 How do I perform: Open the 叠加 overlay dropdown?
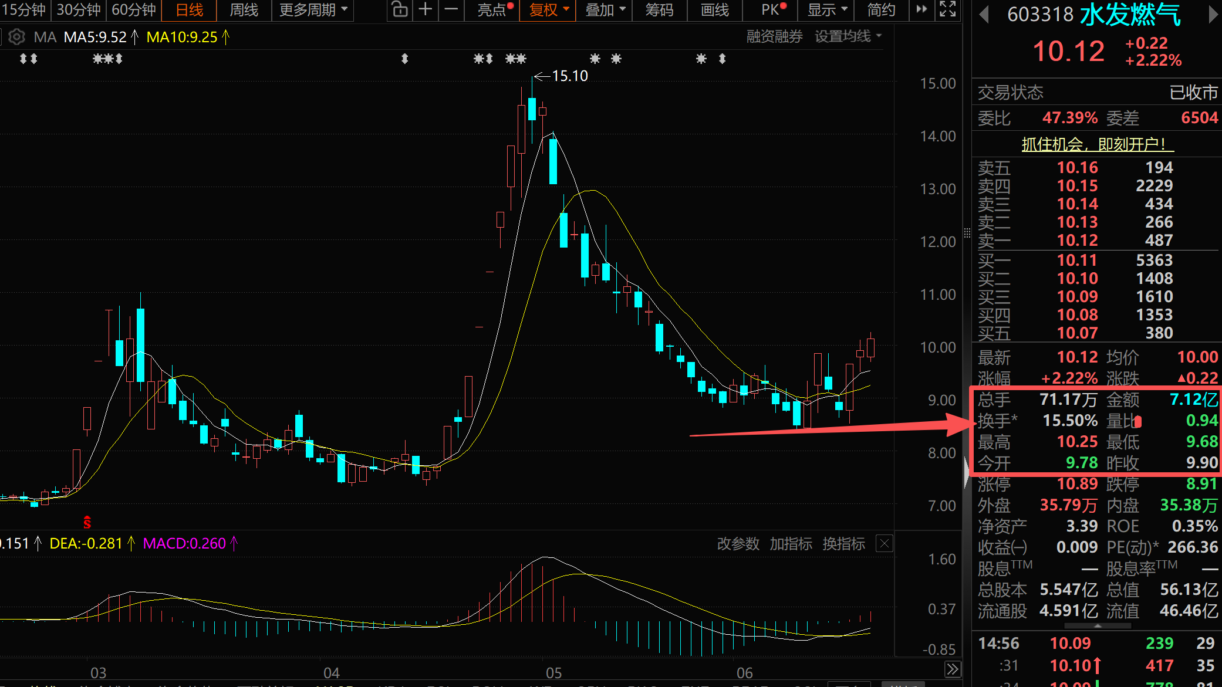[605, 10]
